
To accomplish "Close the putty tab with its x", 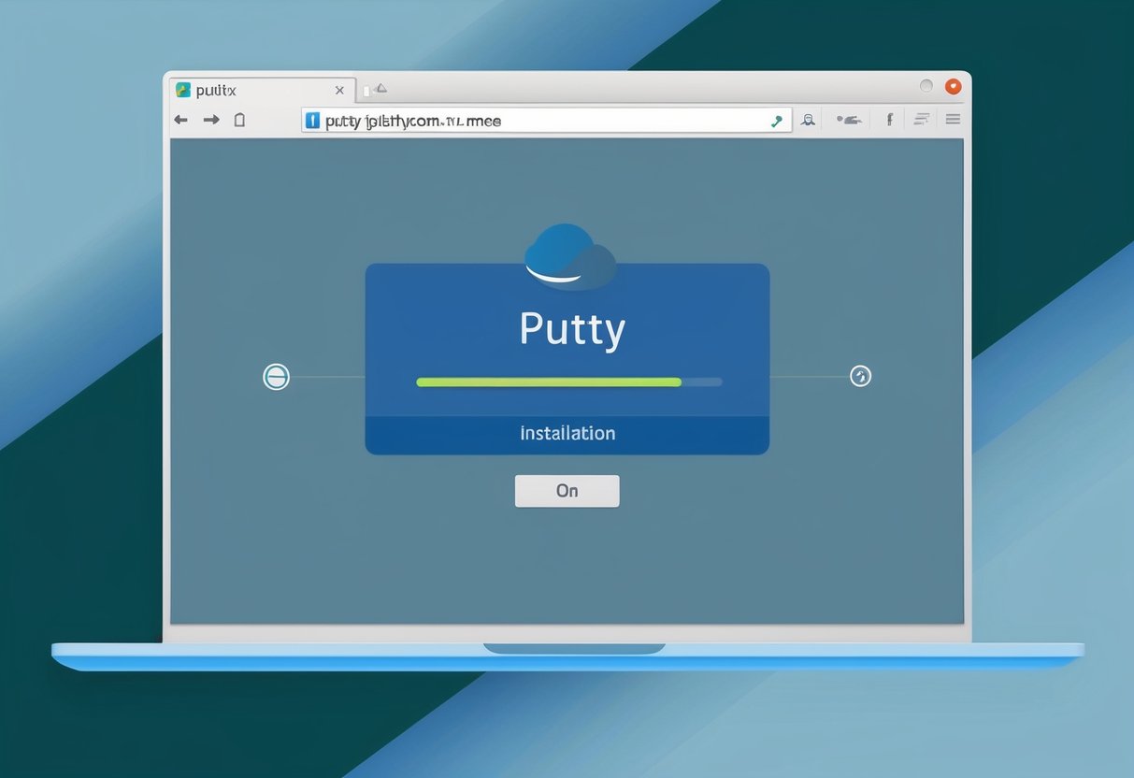I will coord(339,90).
